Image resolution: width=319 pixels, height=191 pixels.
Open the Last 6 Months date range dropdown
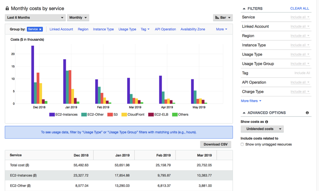point(35,17)
